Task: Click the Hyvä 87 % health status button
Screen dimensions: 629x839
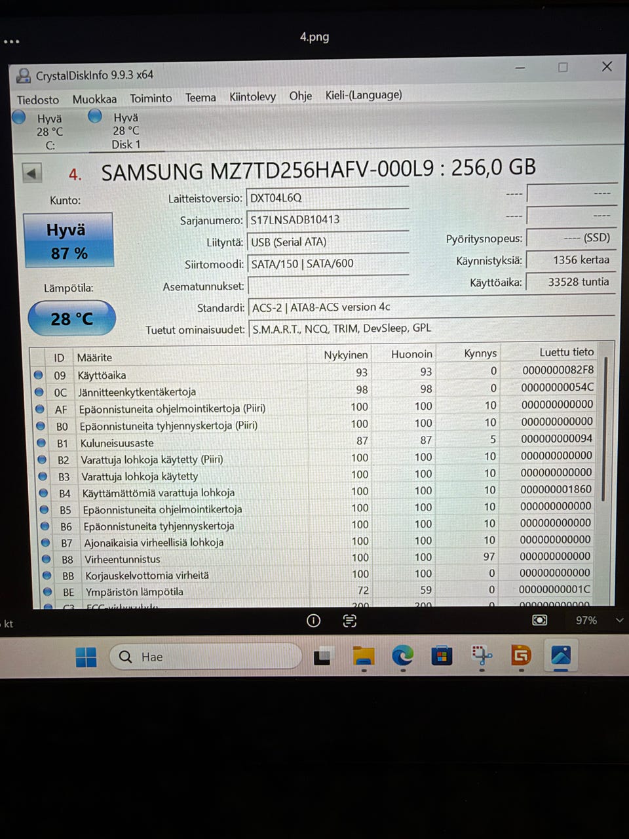Action: [x=68, y=241]
